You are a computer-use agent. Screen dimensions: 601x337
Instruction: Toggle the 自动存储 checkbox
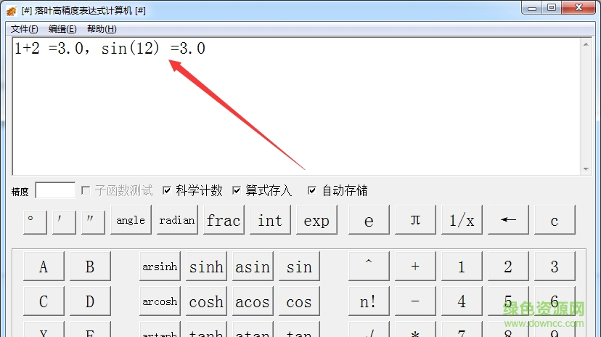pyautogui.click(x=312, y=190)
